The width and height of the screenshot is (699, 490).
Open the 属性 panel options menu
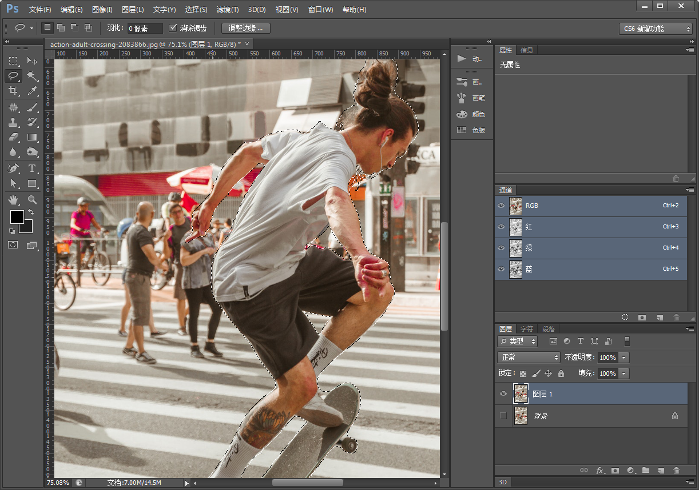pyautogui.click(x=690, y=50)
